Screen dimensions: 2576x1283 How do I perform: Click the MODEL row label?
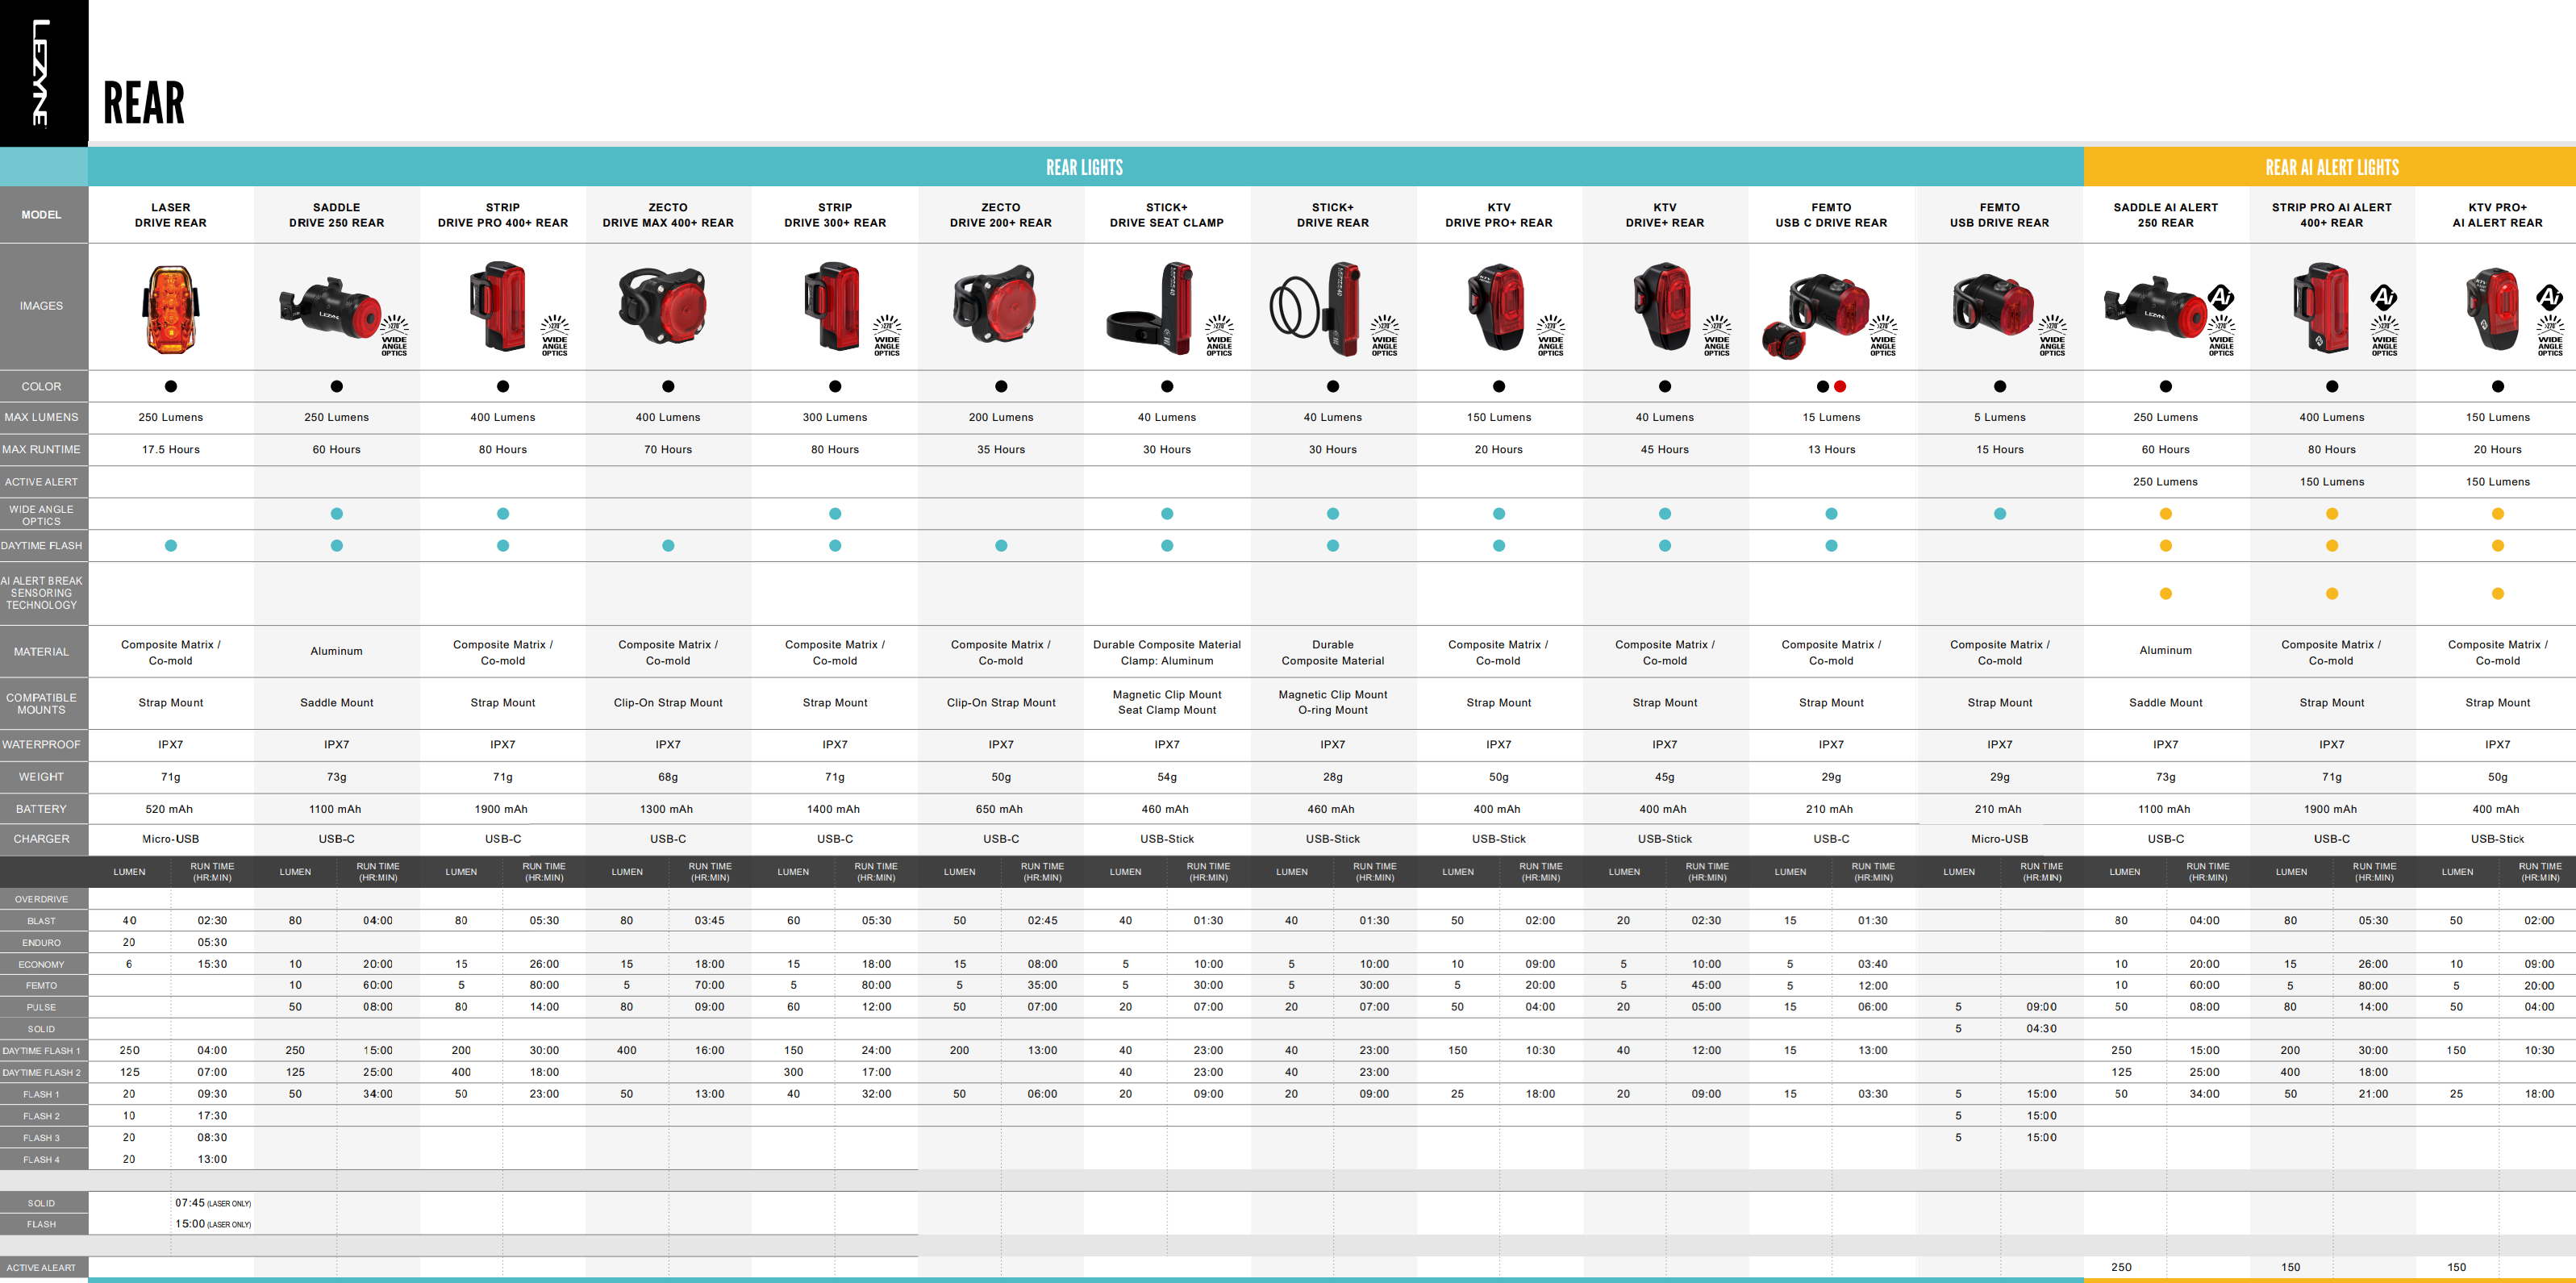[x=41, y=215]
